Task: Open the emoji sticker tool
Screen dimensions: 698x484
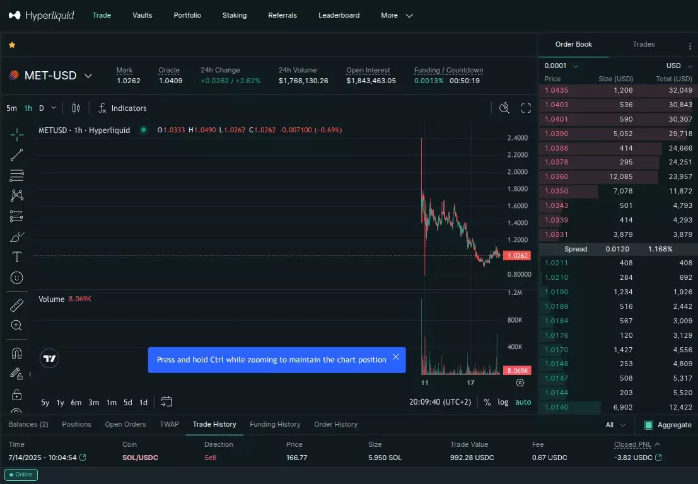Action: click(x=17, y=277)
